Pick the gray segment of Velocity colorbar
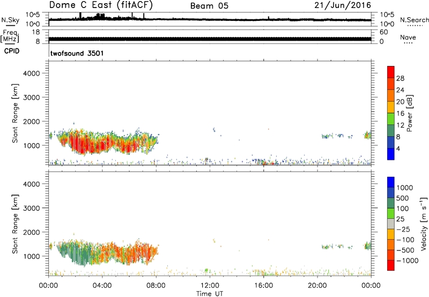429x297 pixels. pyautogui.click(x=391, y=224)
